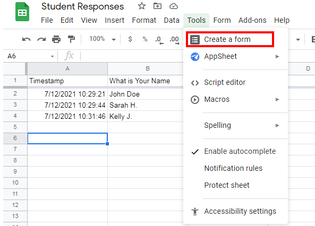
Task: Undo the last action
Action: (x=27, y=39)
